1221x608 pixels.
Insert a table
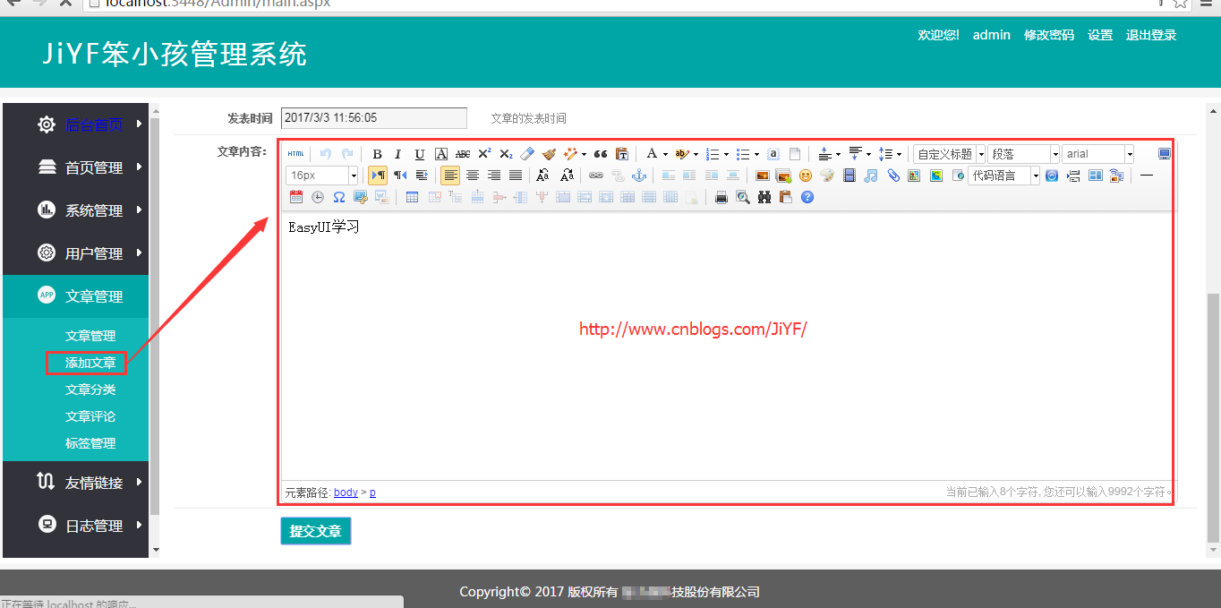pyautogui.click(x=412, y=197)
